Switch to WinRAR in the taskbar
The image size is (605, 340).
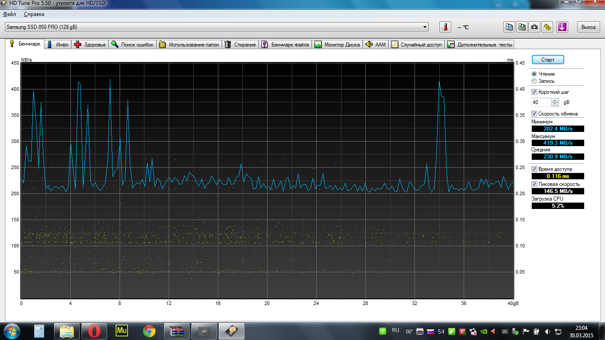tap(177, 331)
